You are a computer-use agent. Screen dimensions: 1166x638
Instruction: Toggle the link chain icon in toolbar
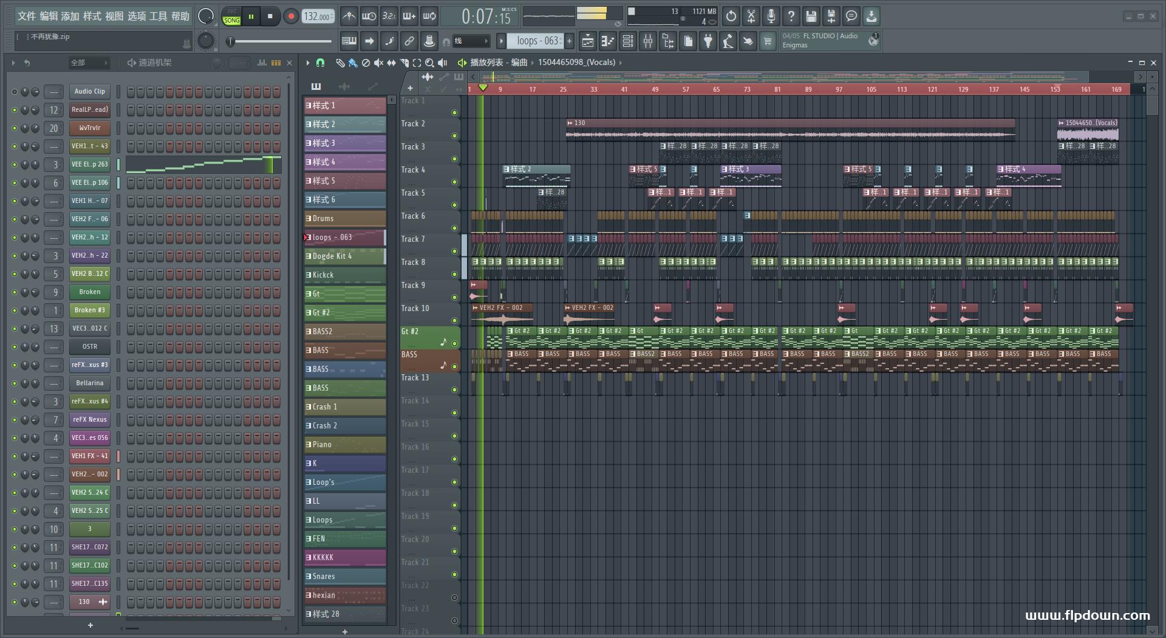[409, 41]
